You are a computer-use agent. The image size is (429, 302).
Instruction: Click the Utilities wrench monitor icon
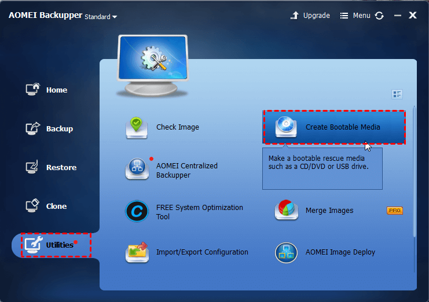click(34, 245)
